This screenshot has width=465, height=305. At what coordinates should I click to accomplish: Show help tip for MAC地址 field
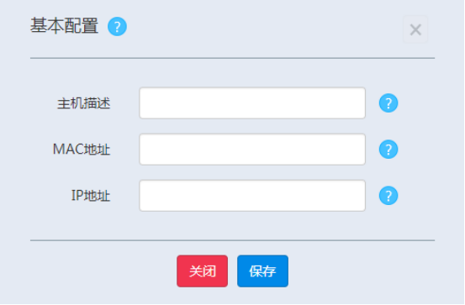(388, 150)
